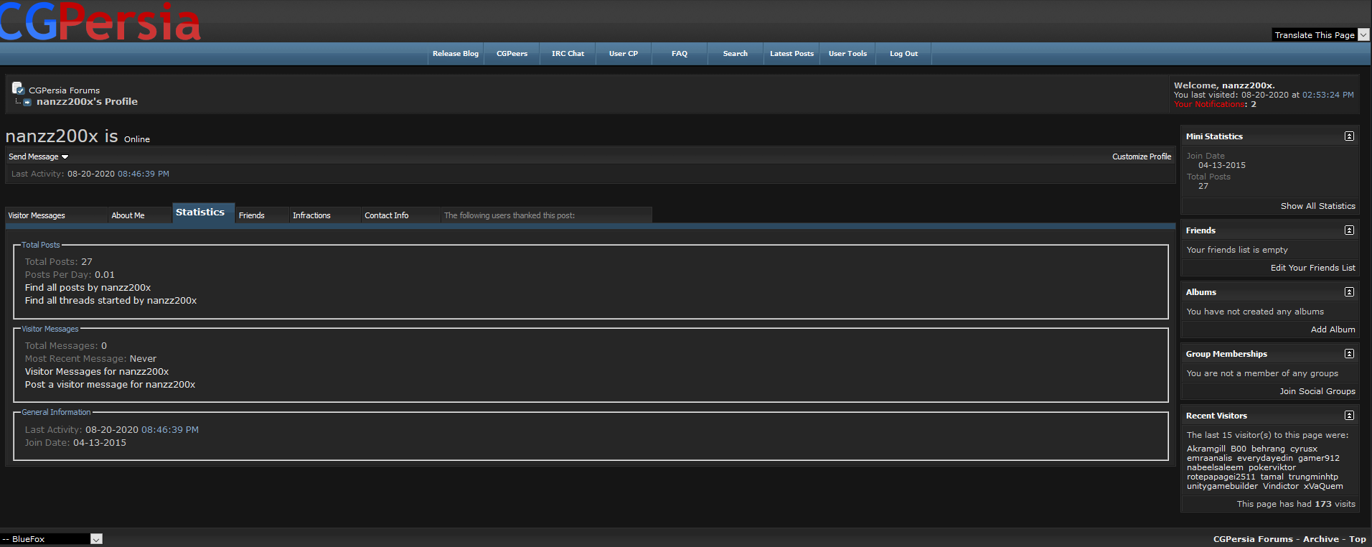This screenshot has height=547, width=1372.
Task: Open the thanked-this-post tab
Action: coord(546,215)
